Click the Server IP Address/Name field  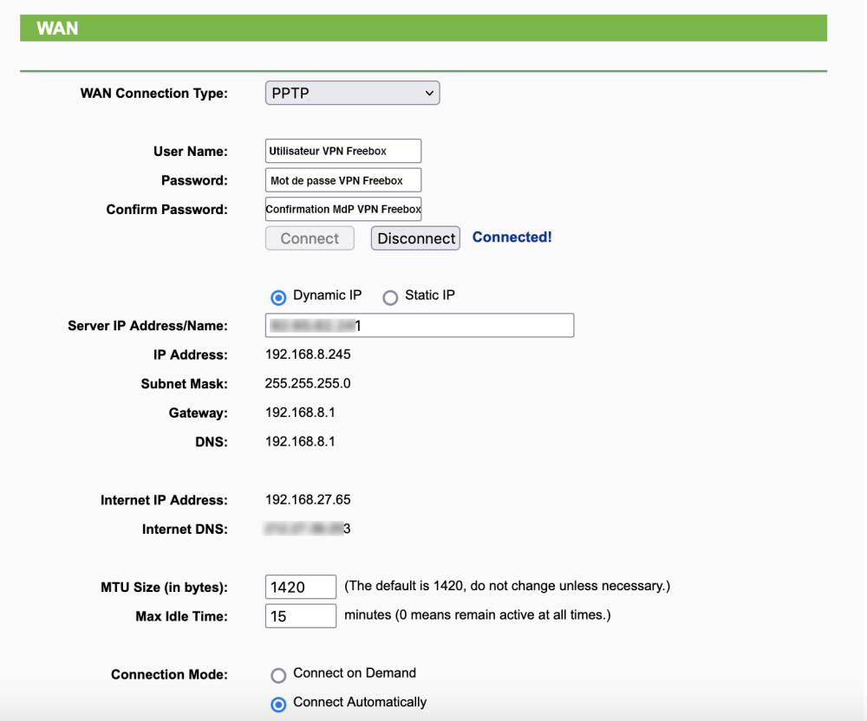(420, 326)
